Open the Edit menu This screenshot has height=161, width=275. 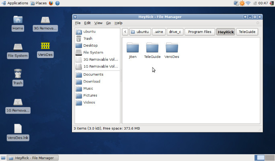87,23
